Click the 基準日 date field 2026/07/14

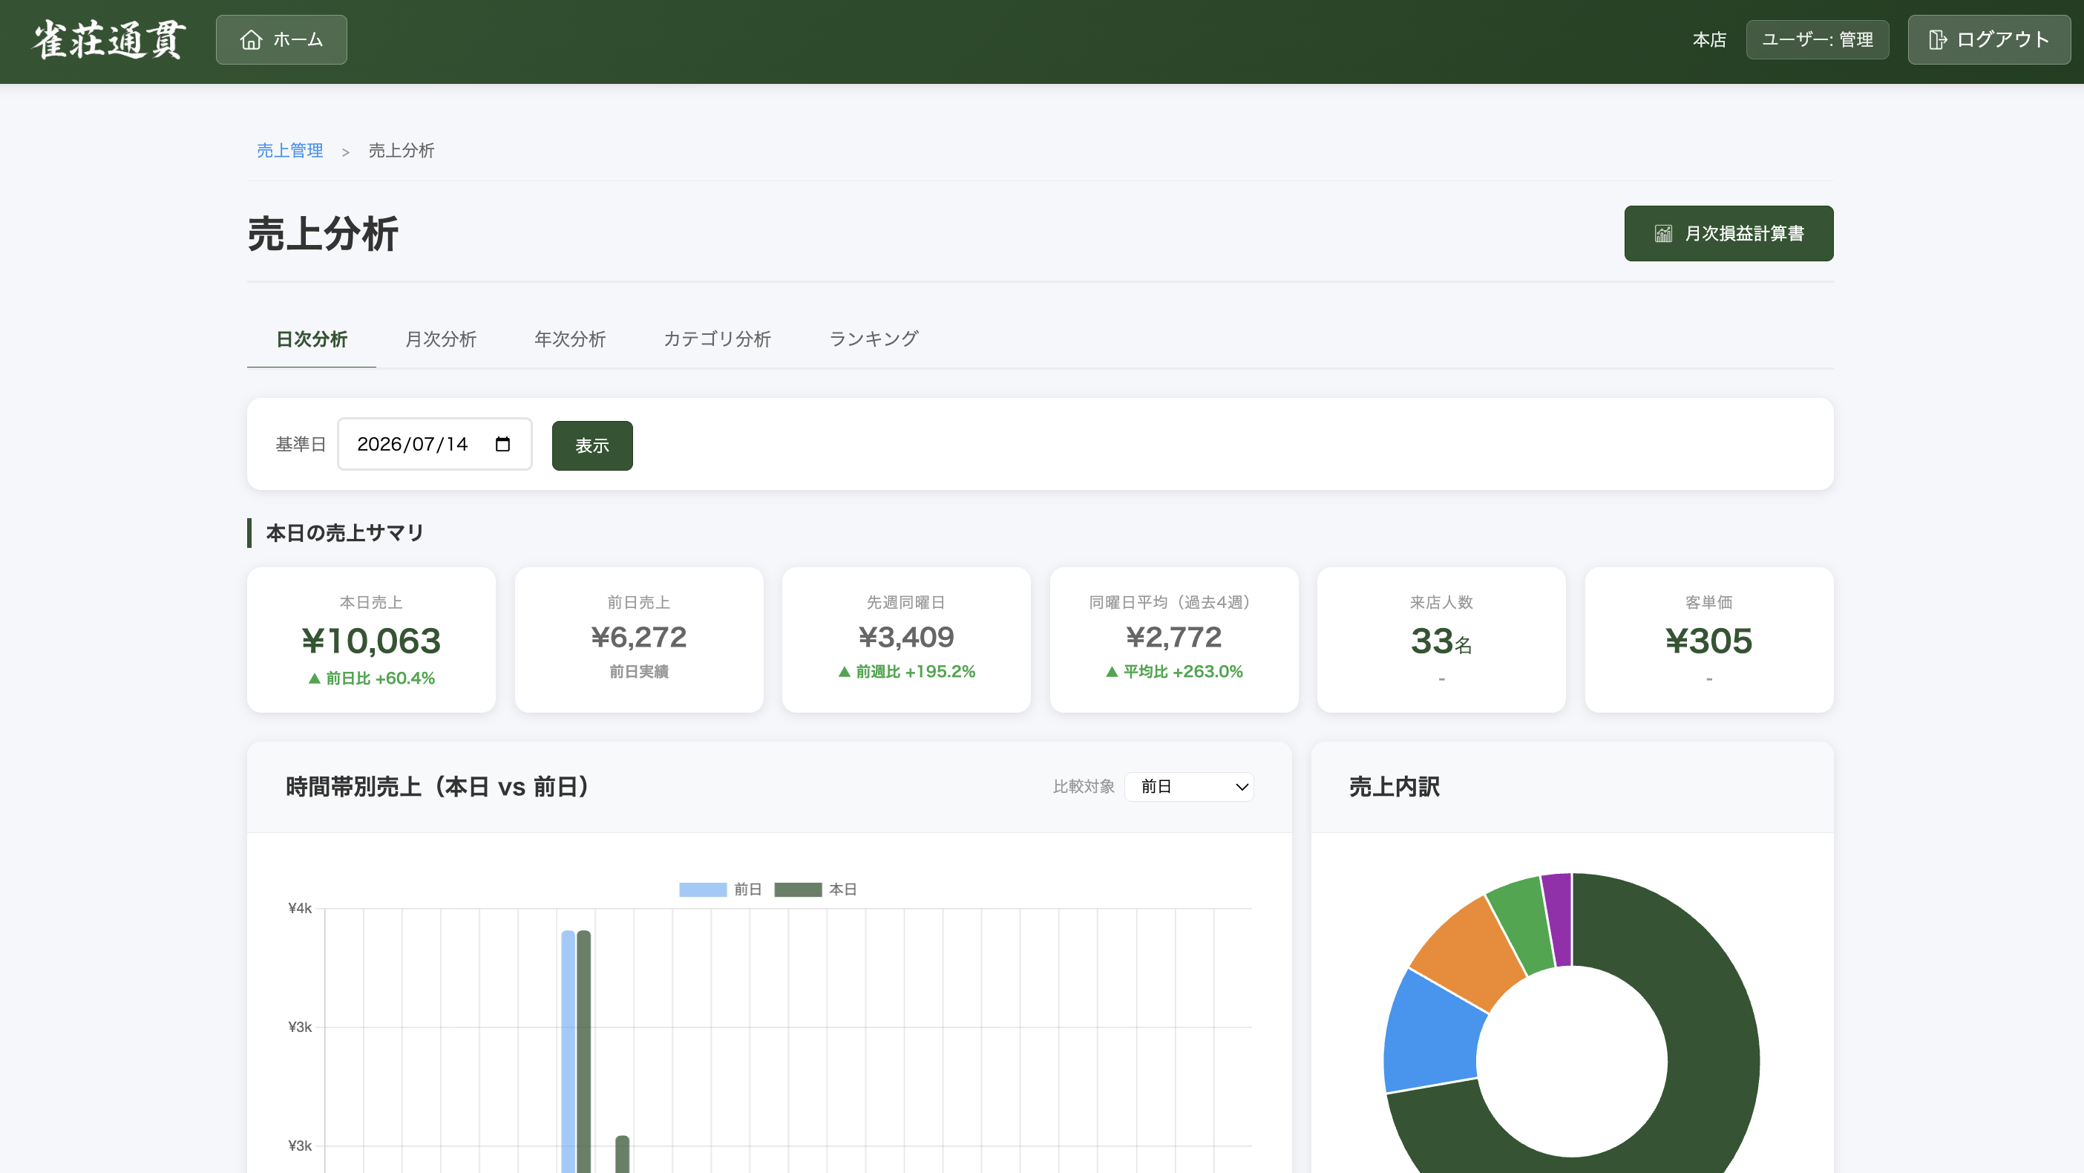[x=434, y=444]
